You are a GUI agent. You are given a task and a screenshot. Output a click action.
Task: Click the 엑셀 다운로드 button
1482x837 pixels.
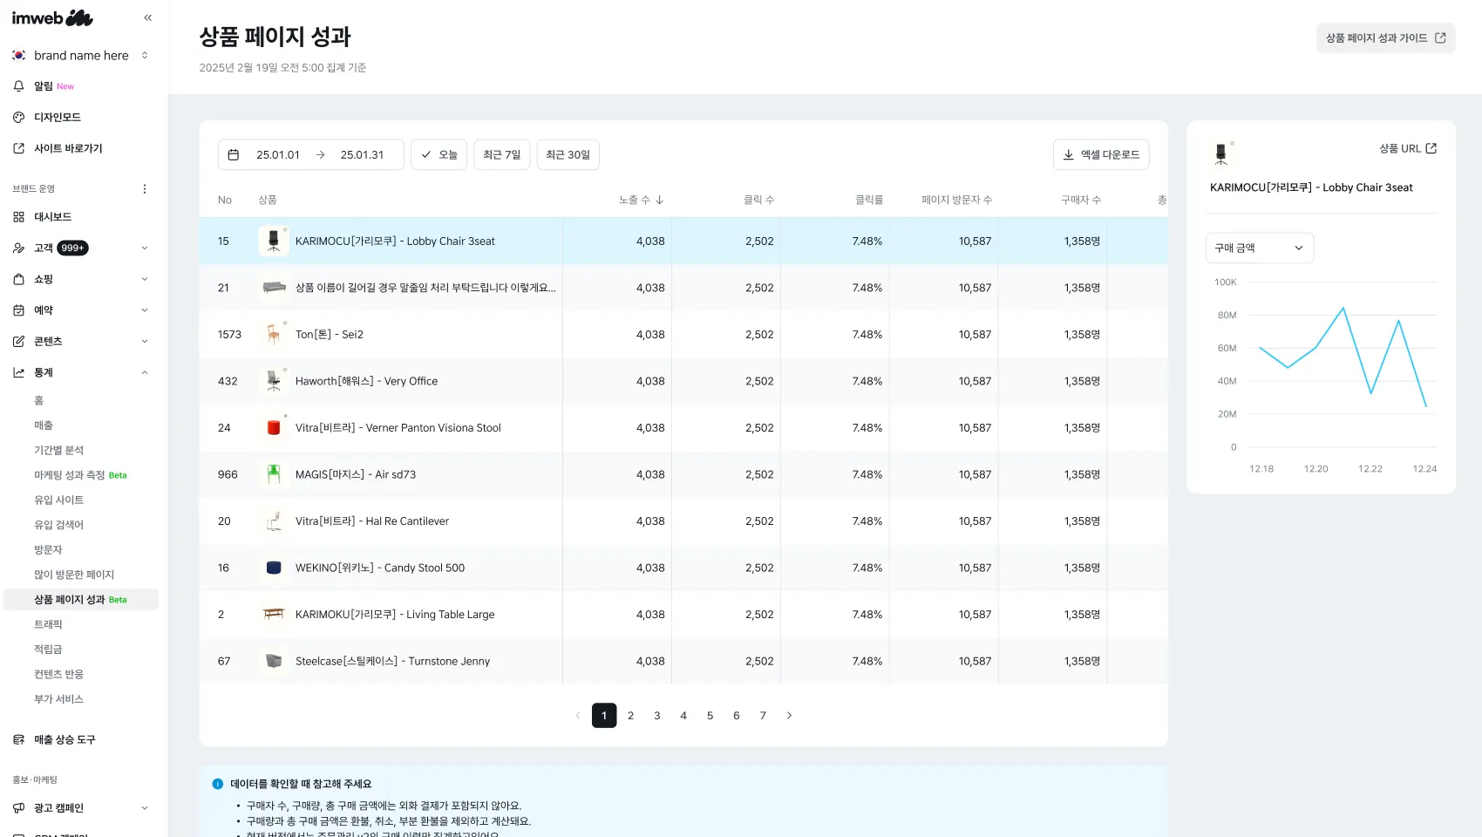[x=1101, y=154]
